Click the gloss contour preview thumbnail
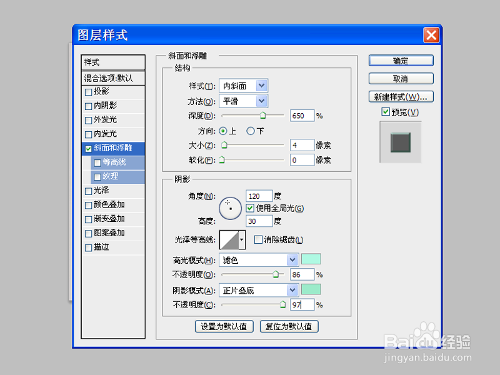500x375 pixels. (229, 240)
